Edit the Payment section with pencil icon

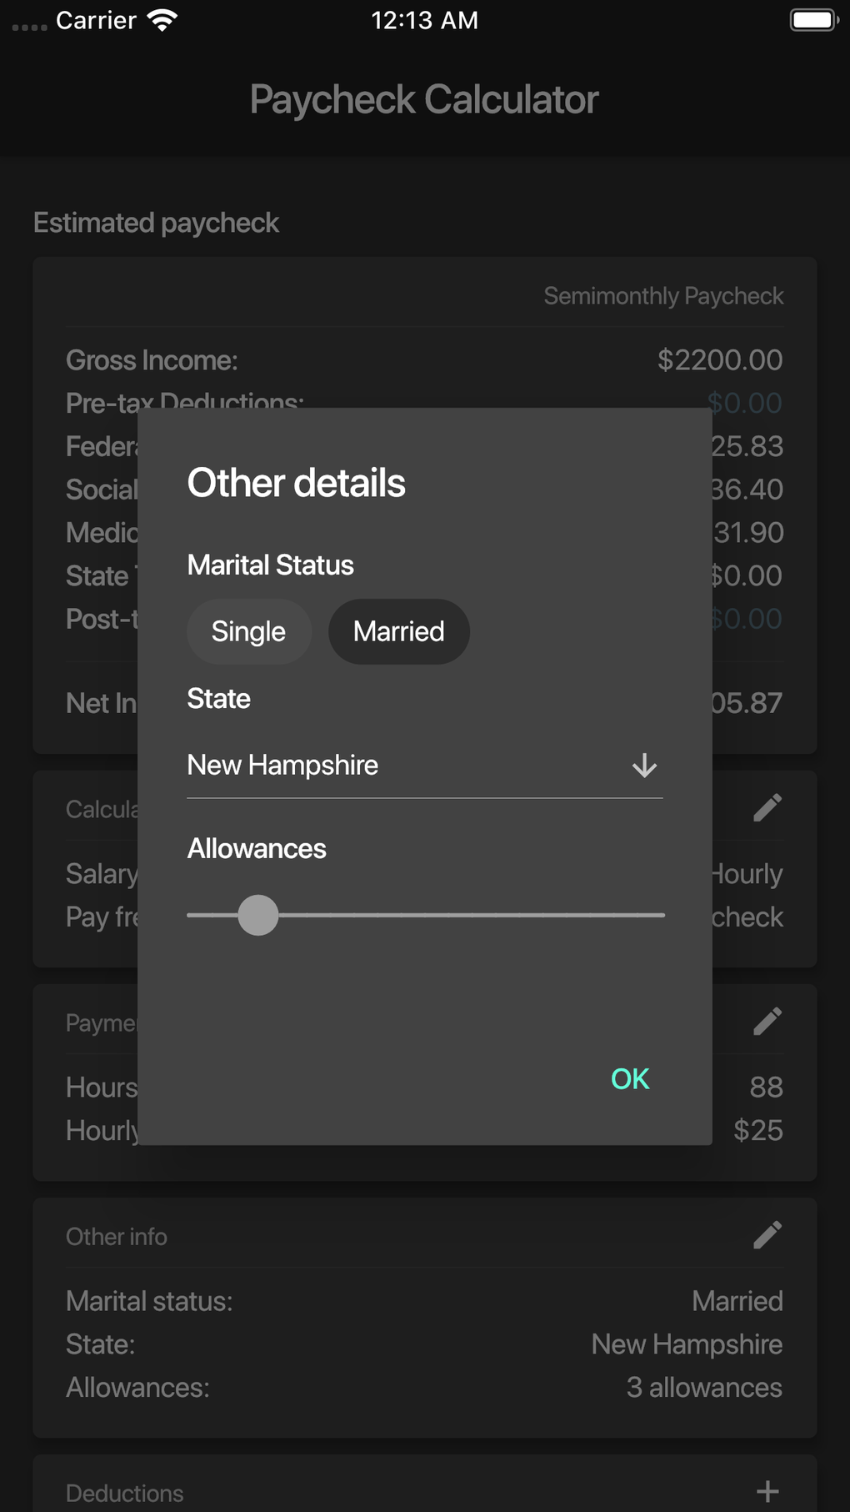tap(767, 1021)
